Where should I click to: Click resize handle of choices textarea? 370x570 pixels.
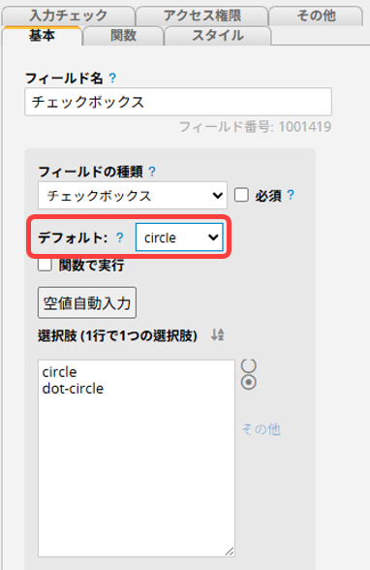(x=230, y=552)
